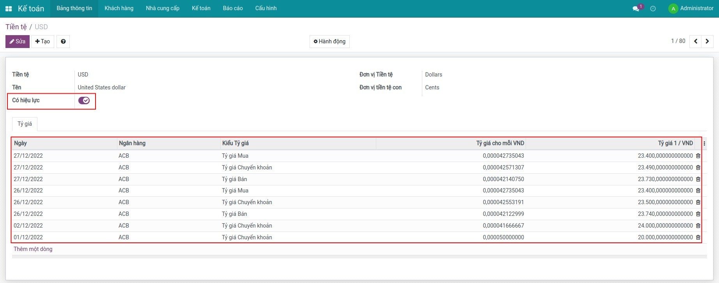Click the activities clock icon
The image size is (719, 283).
653,9
